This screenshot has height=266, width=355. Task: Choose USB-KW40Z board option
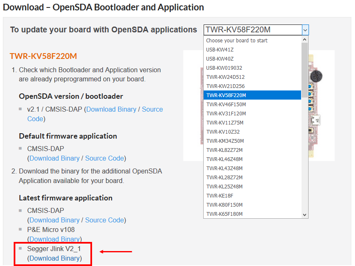pos(220,59)
